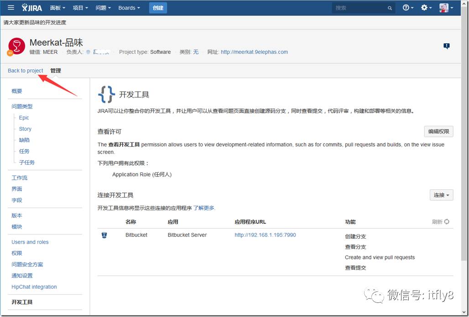This screenshot has width=469, height=317.
Task: Open HipChat integration in the sidebar
Action: coord(34,287)
